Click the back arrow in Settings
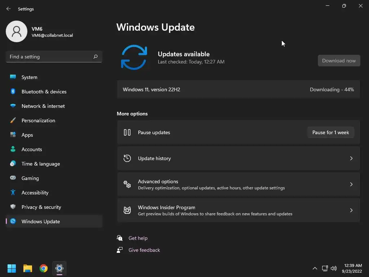This screenshot has height=277, width=369. pos(9,9)
